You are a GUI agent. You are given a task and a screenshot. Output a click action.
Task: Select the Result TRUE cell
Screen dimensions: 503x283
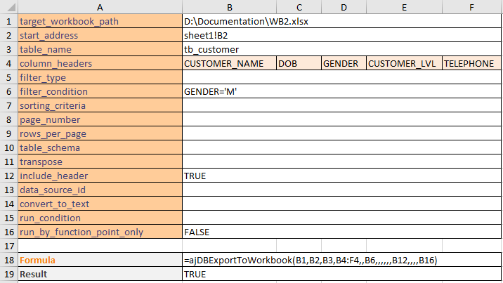click(341, 274)
